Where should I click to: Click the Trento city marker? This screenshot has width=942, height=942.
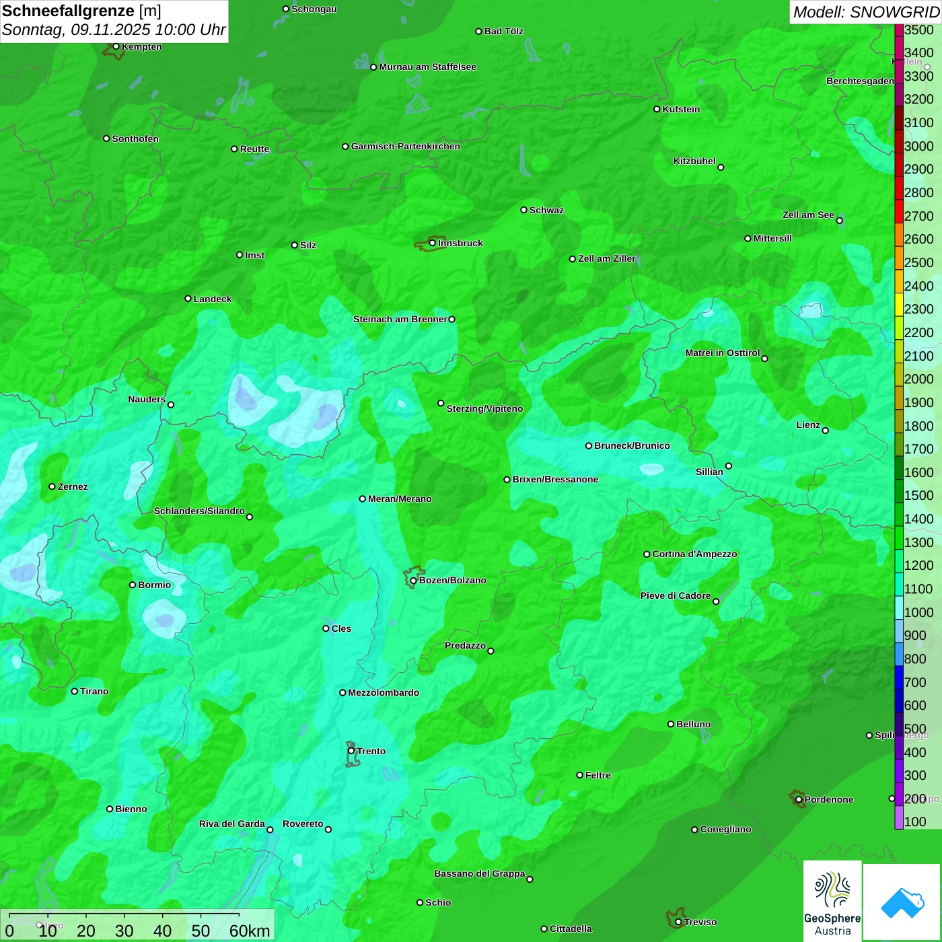351,751
